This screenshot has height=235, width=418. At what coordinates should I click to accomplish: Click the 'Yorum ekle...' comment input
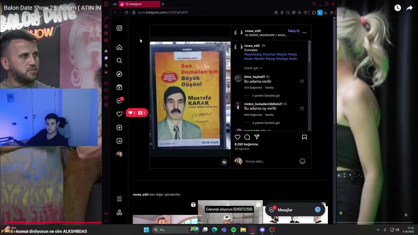pyautogui.click(x=270, y=161)
